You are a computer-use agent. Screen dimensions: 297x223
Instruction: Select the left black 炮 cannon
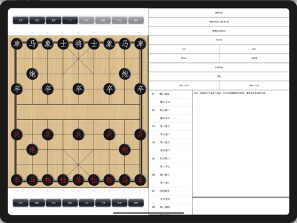(x=32, y=74)
